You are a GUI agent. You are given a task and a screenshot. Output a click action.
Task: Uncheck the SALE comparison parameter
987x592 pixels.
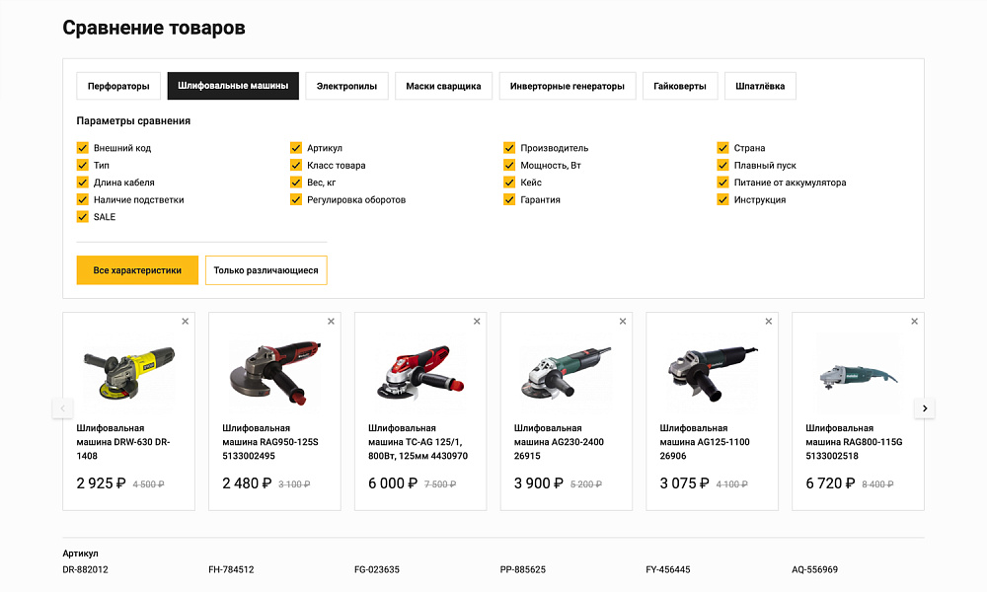82,216
